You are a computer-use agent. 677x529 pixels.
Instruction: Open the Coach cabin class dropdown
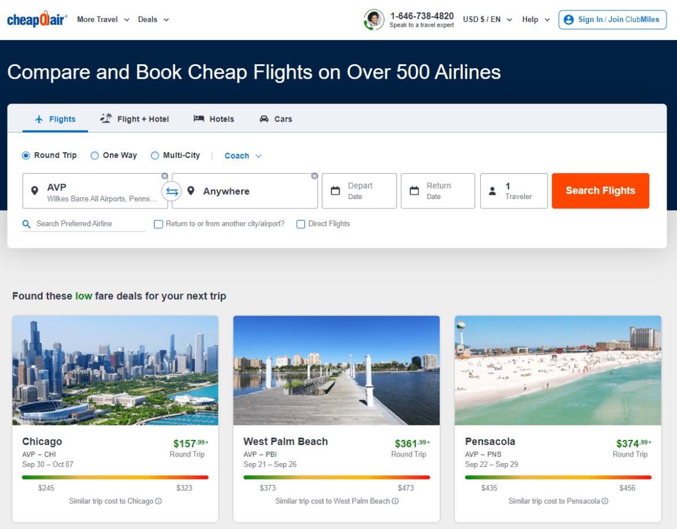tap(242, 155)
